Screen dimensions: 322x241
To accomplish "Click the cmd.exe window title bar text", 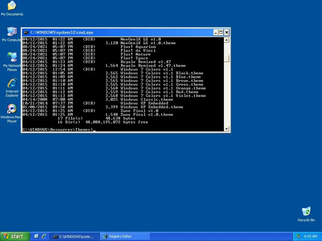I will pyautogui.click(x=62, y=32).
